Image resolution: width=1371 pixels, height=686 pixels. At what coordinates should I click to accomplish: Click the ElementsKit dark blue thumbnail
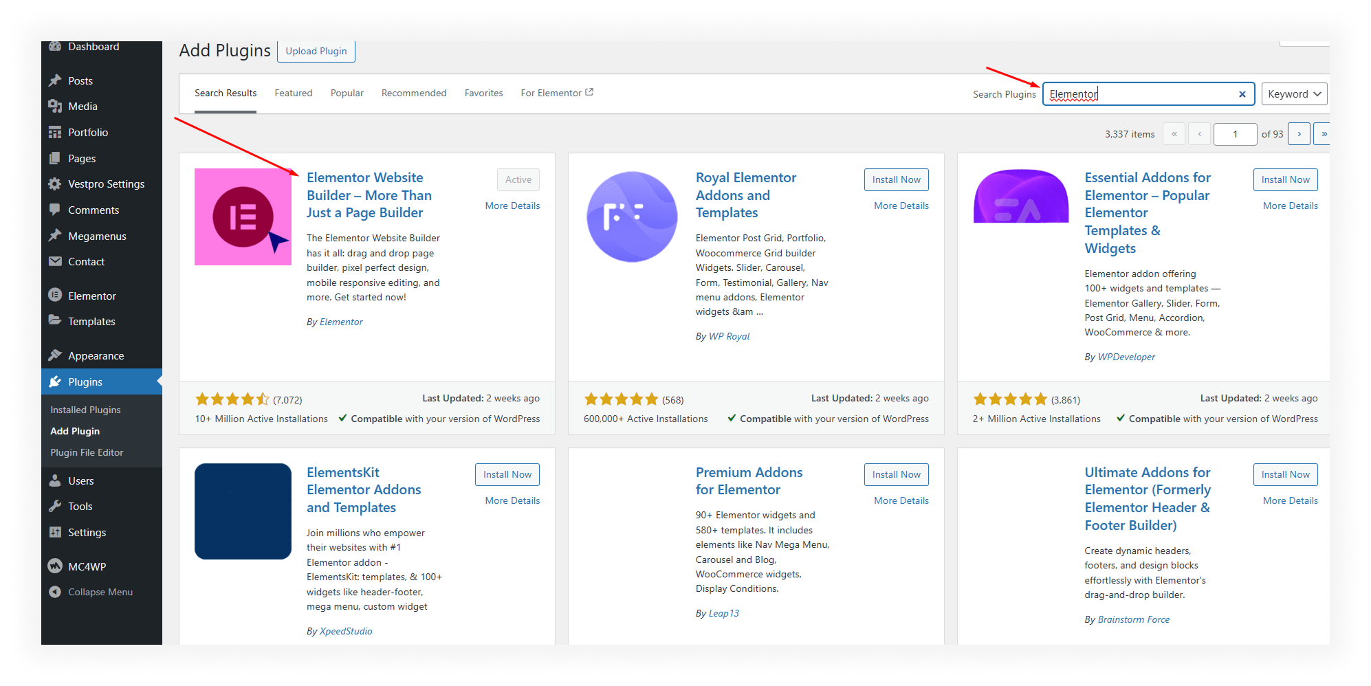tap(243, 511)
